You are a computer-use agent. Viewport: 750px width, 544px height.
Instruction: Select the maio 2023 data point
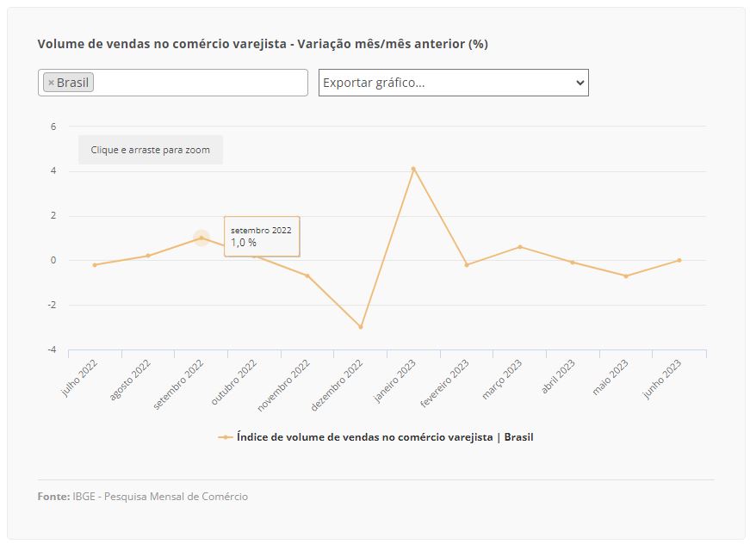click(626, 275)
